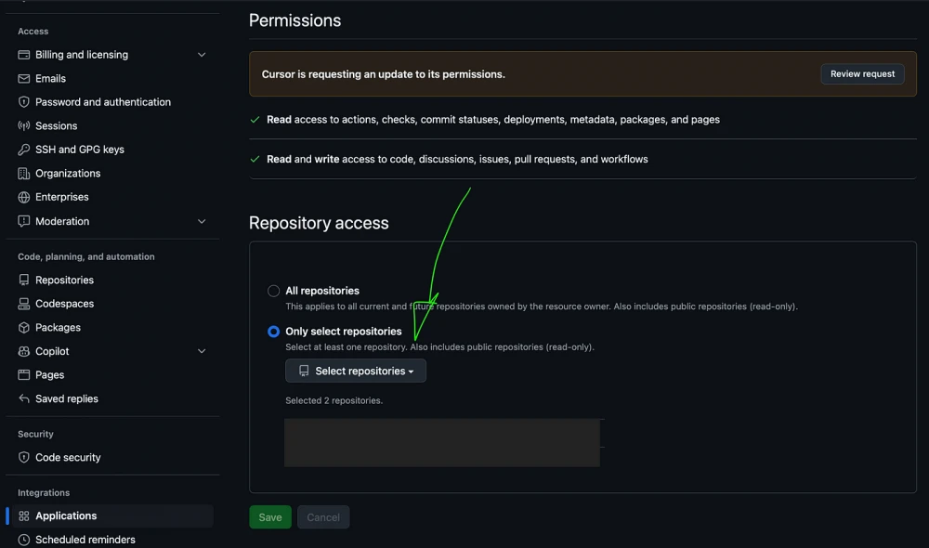Click the Review request button
Image resolution: width=929 pixels, height=548 pixels.
[862, 74]
